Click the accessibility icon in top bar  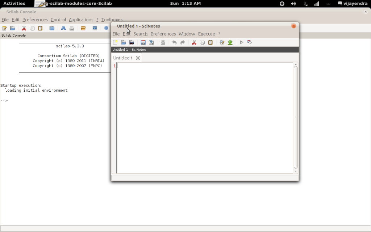click(282, 4)
